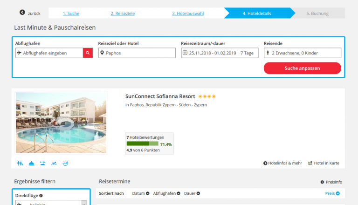Click the back arrow icon next to zurück
Image resolution: width=358 pixels, height=205 pixels.
22,12
